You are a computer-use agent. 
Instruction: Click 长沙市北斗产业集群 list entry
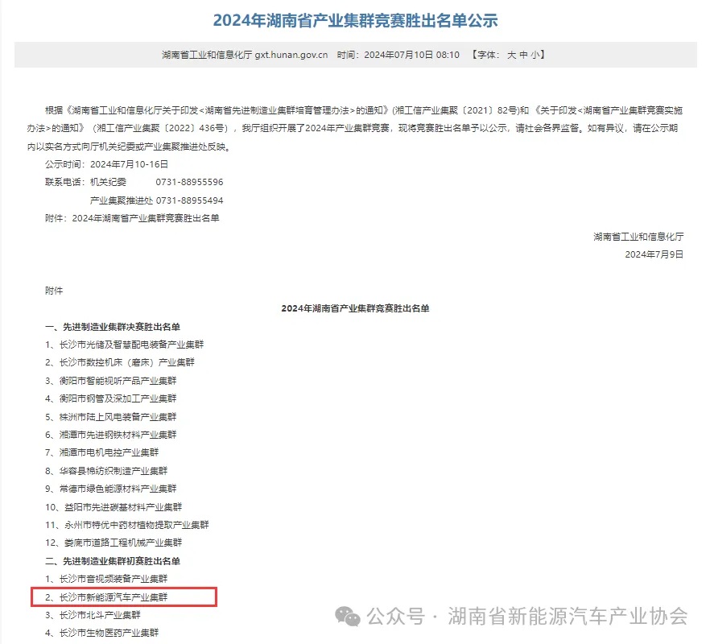click(x=93, y=615)
